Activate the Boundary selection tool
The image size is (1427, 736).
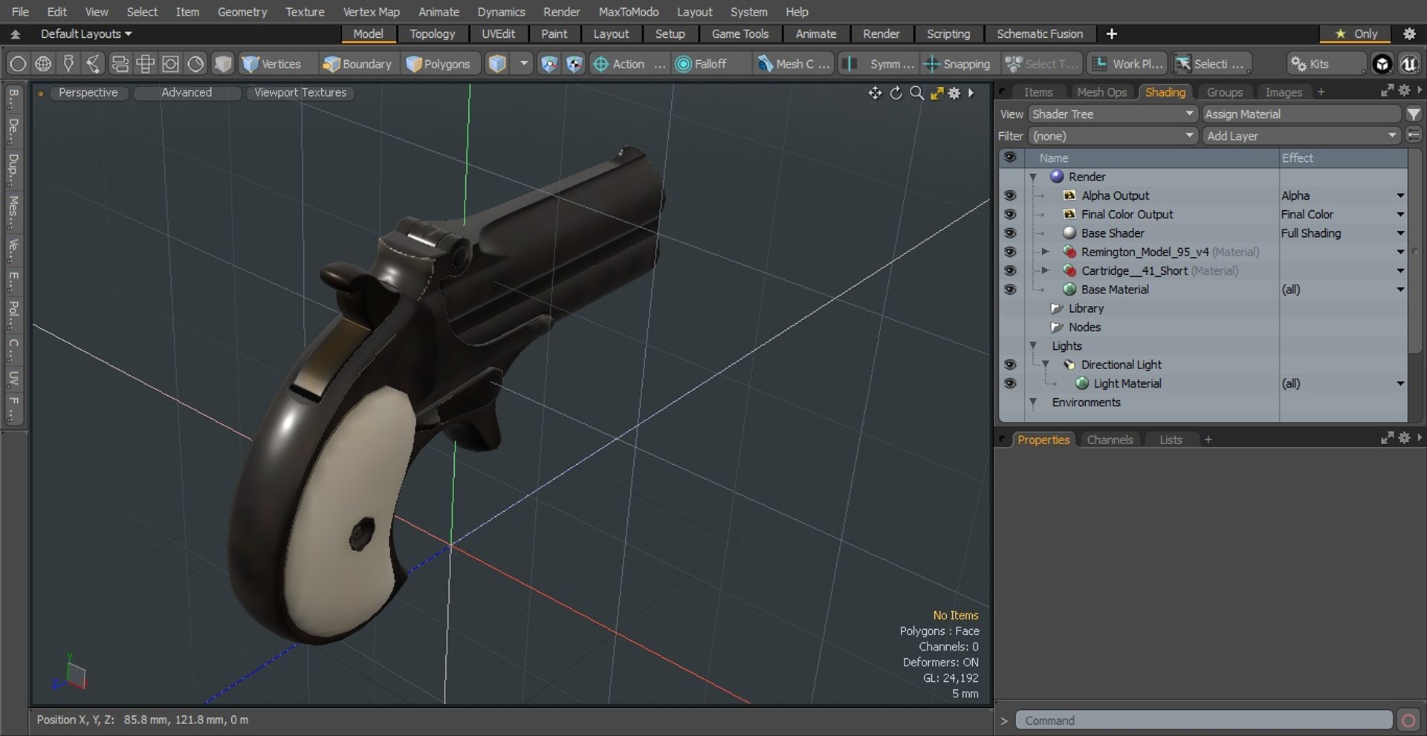357,64
